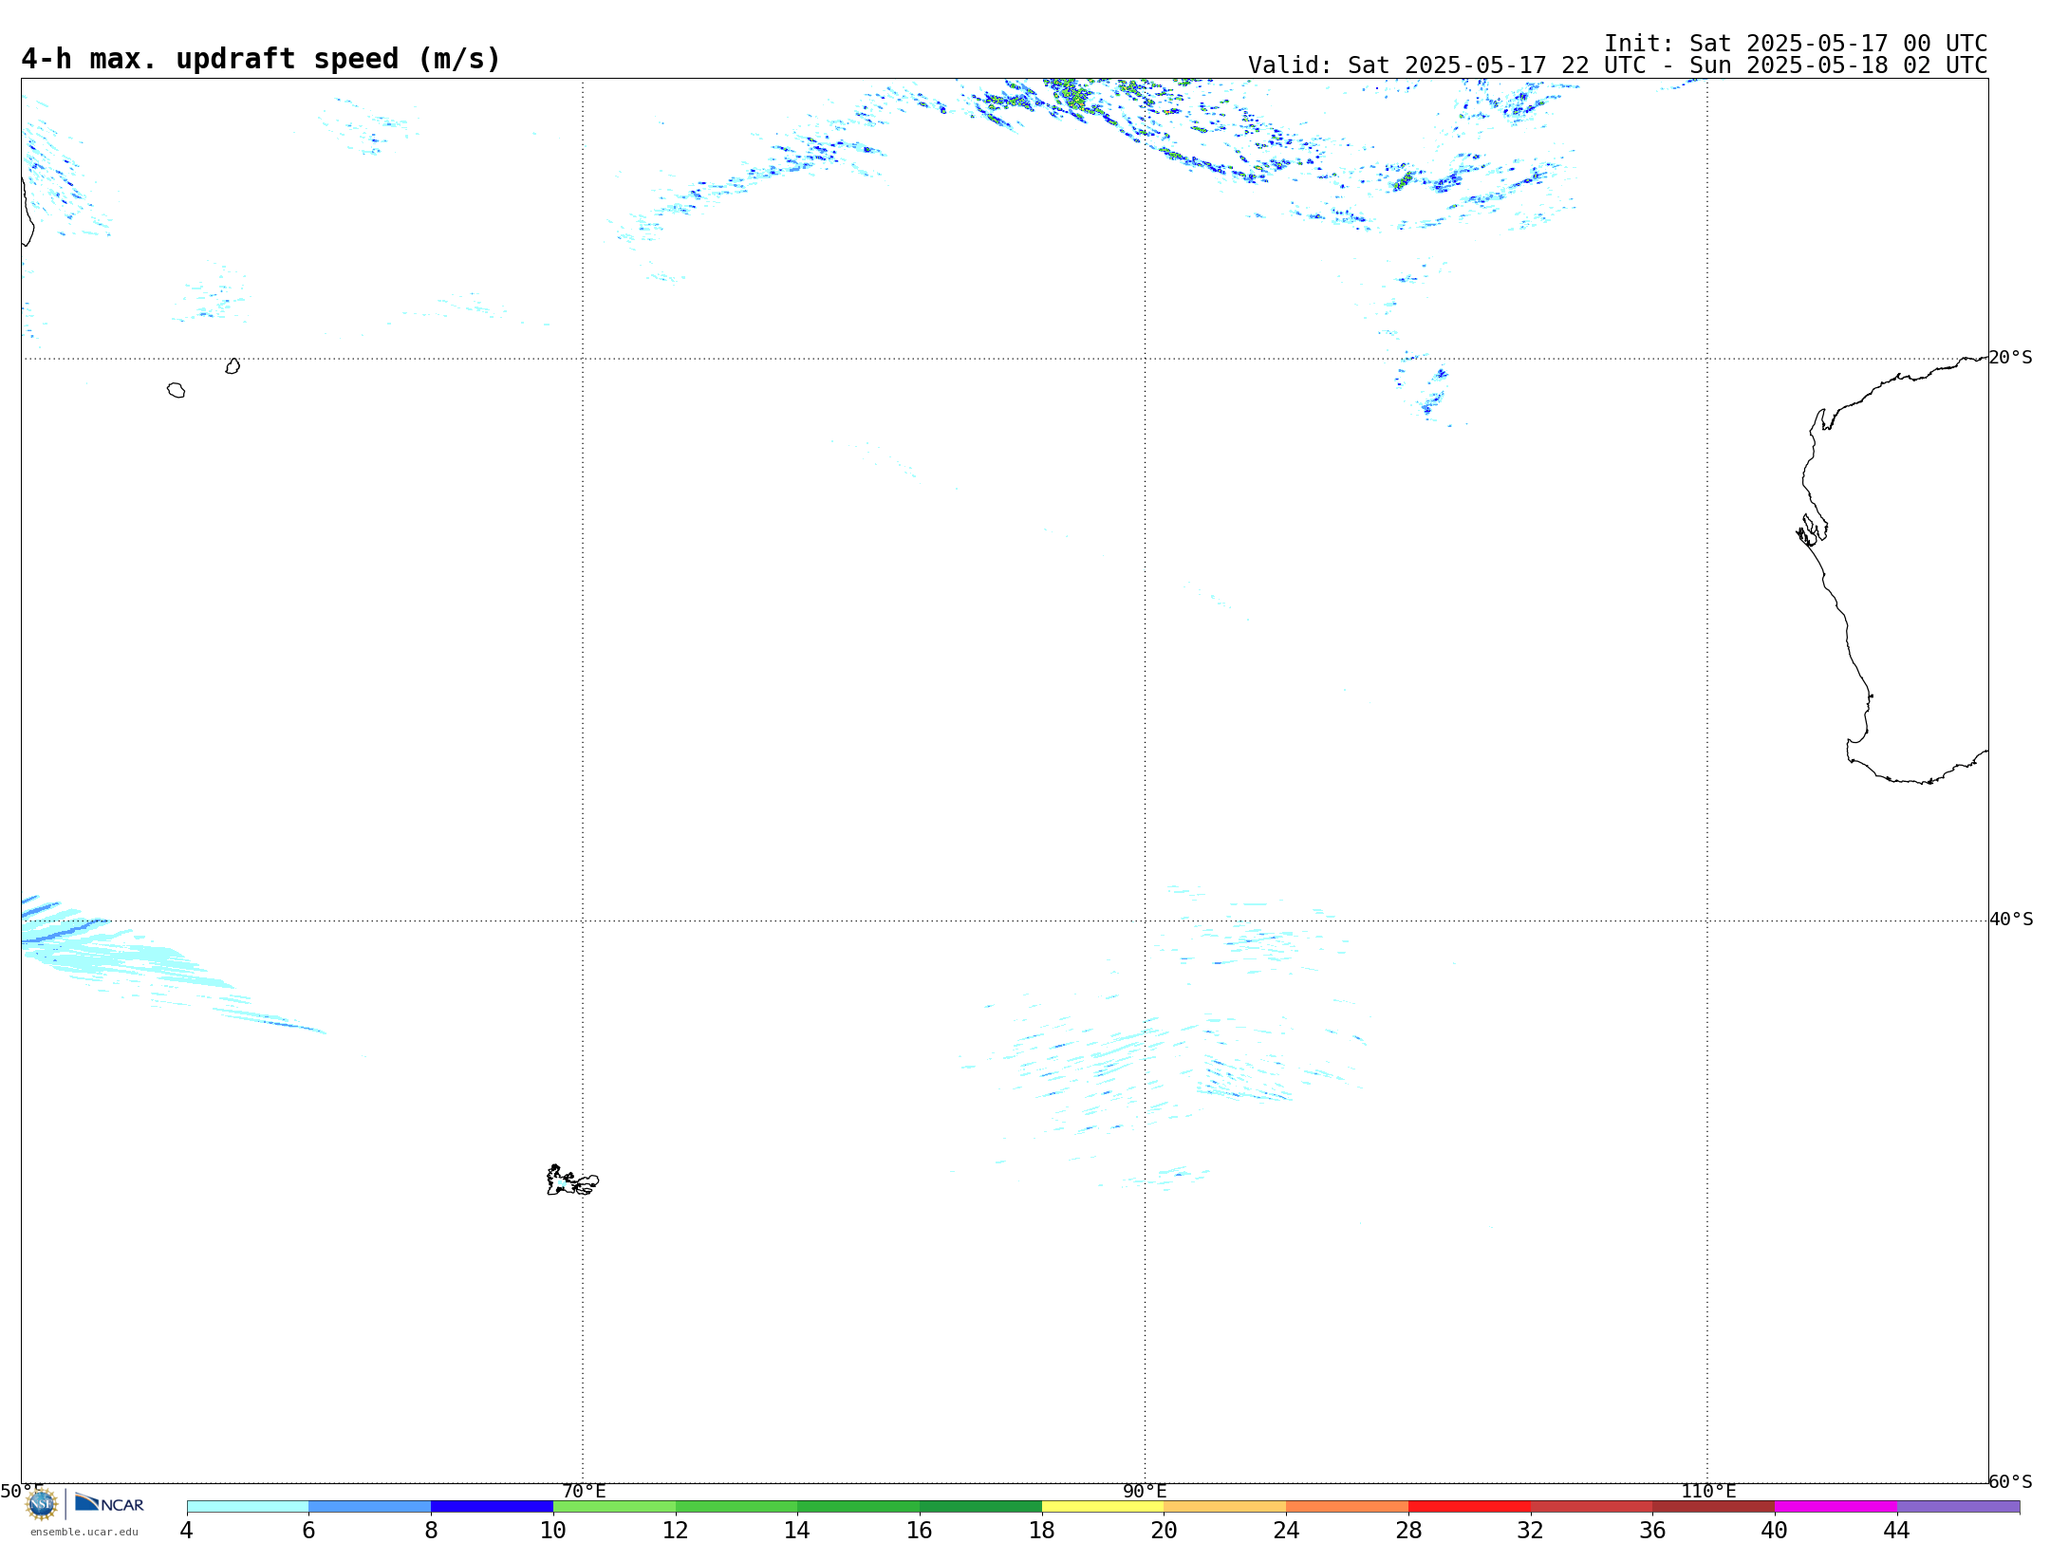The height and width of the screenshot is (1543, 2050).
Task: Select the 4-h max. updraft speed title
Action: coord(261,59)
